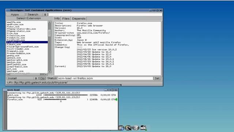Screen dimensions: 234x132
Task: Select freepats.scm extension
Action: [27, 51]
